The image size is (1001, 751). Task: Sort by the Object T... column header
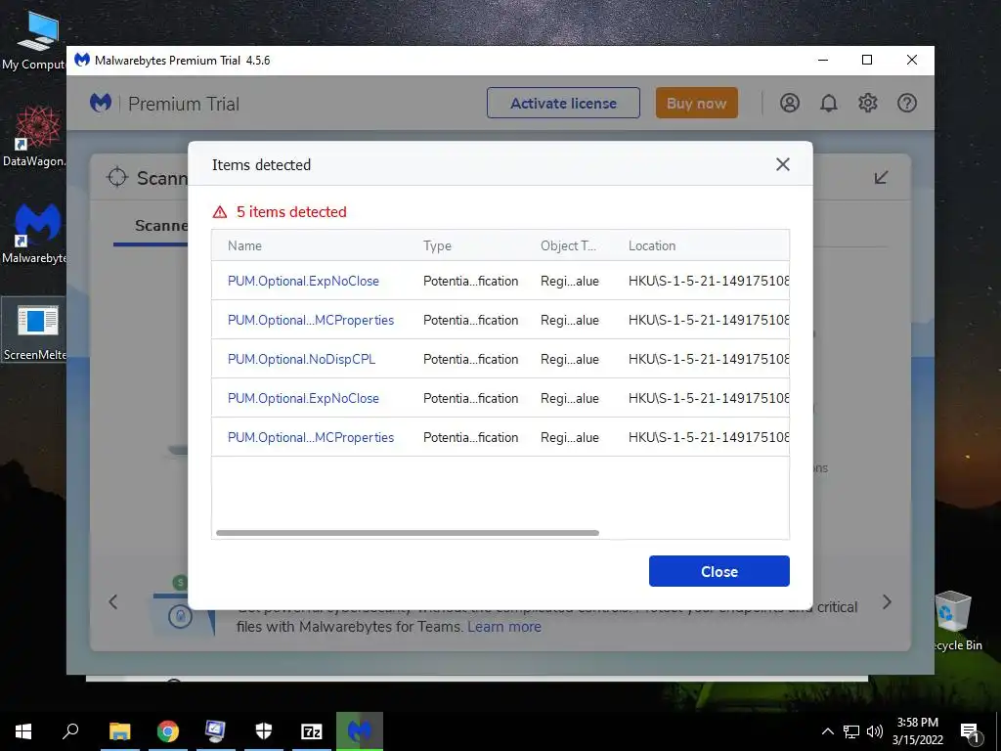[x=568, y=245]
